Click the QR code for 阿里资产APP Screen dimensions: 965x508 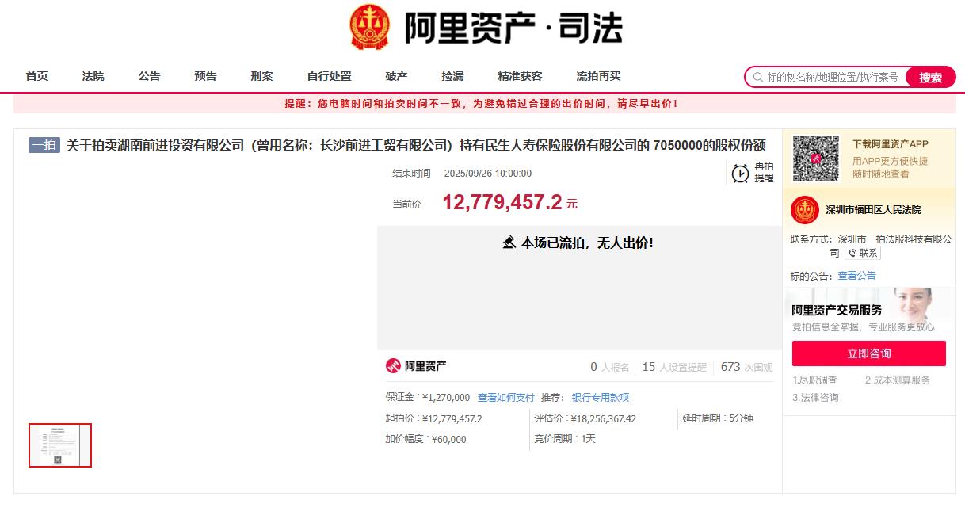point(816,158)
